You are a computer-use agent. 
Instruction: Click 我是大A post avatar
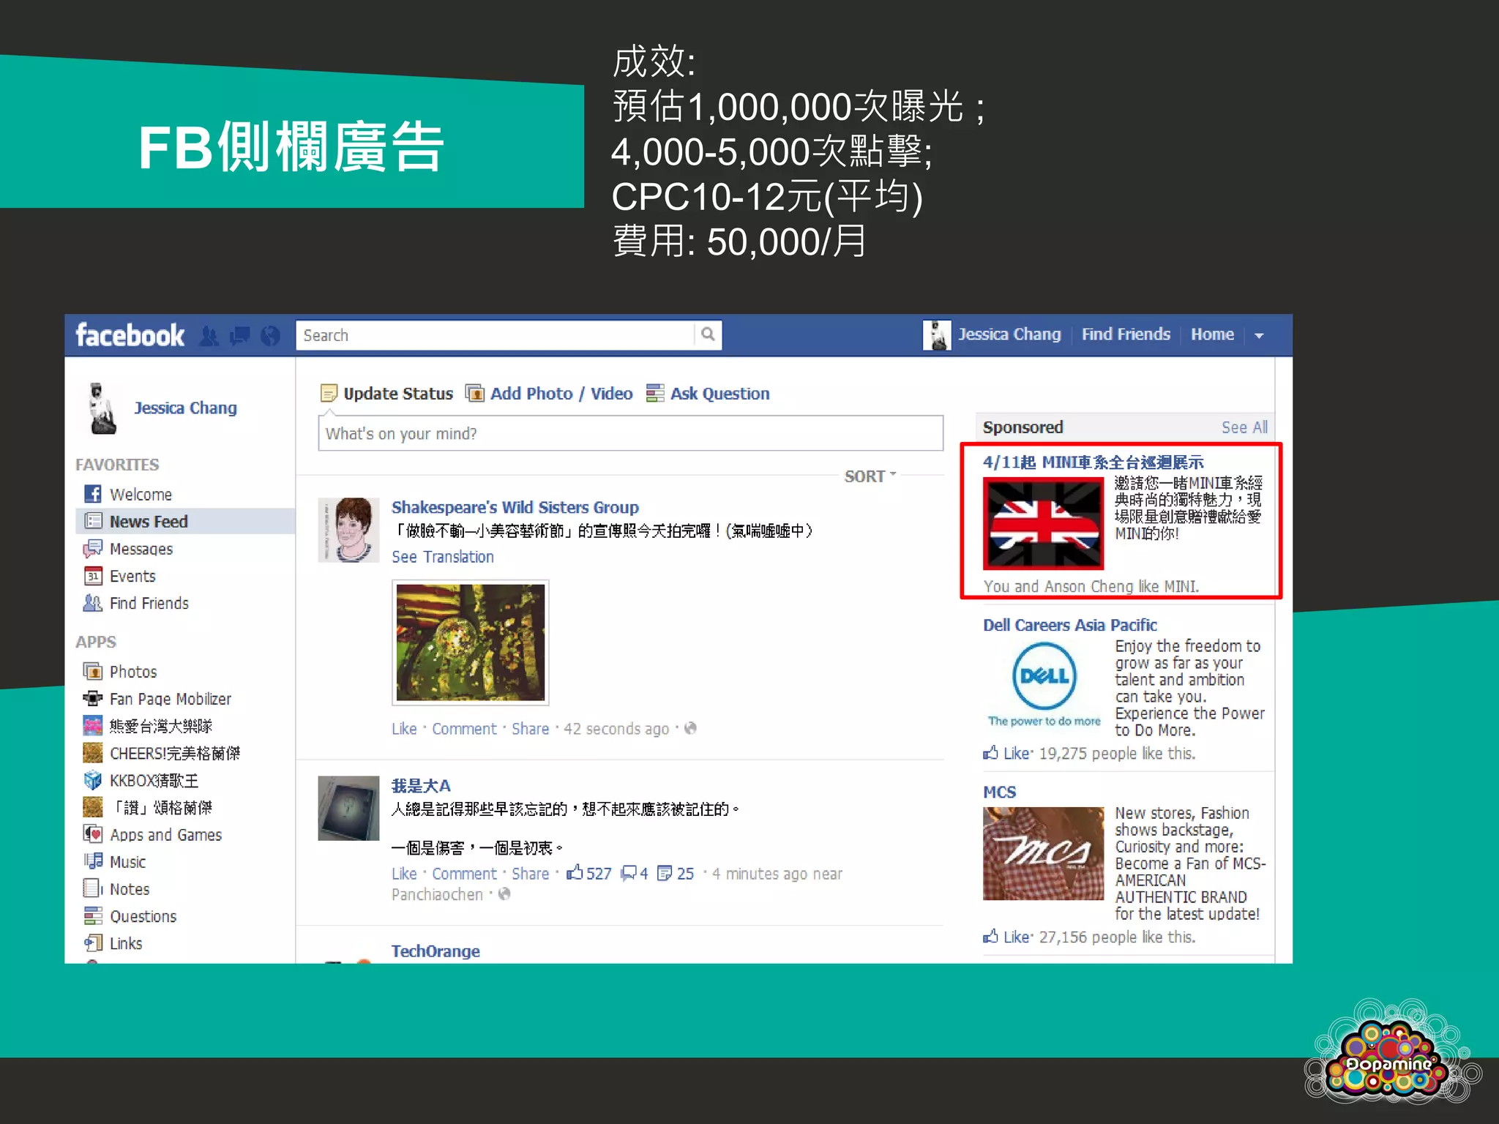348,808
